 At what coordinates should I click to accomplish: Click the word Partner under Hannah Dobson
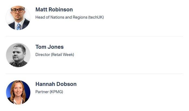(42, 92)
